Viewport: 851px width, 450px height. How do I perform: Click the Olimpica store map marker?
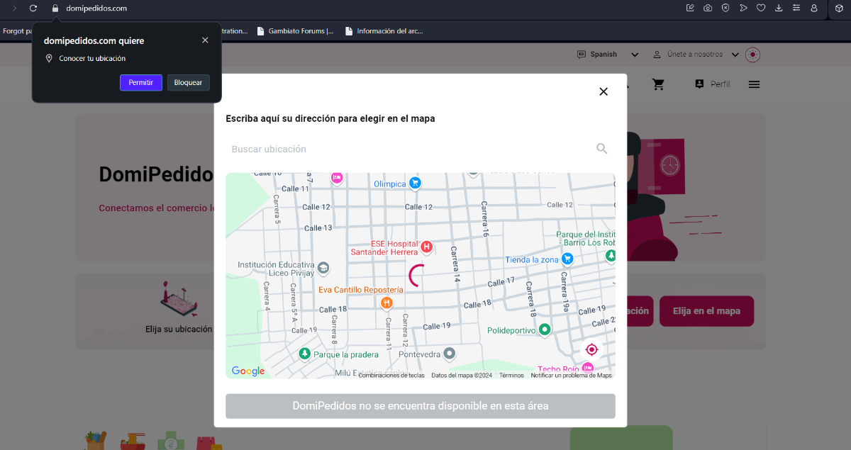(415, 184)
